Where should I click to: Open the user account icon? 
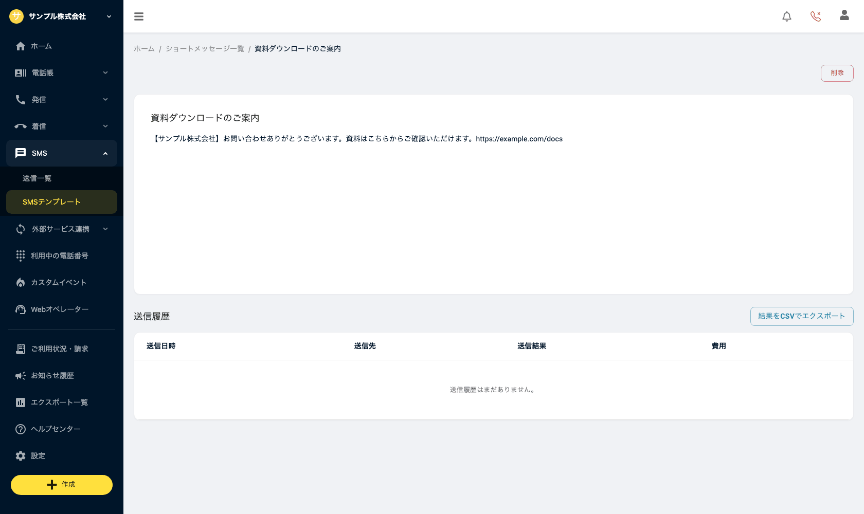click(844, 15)
